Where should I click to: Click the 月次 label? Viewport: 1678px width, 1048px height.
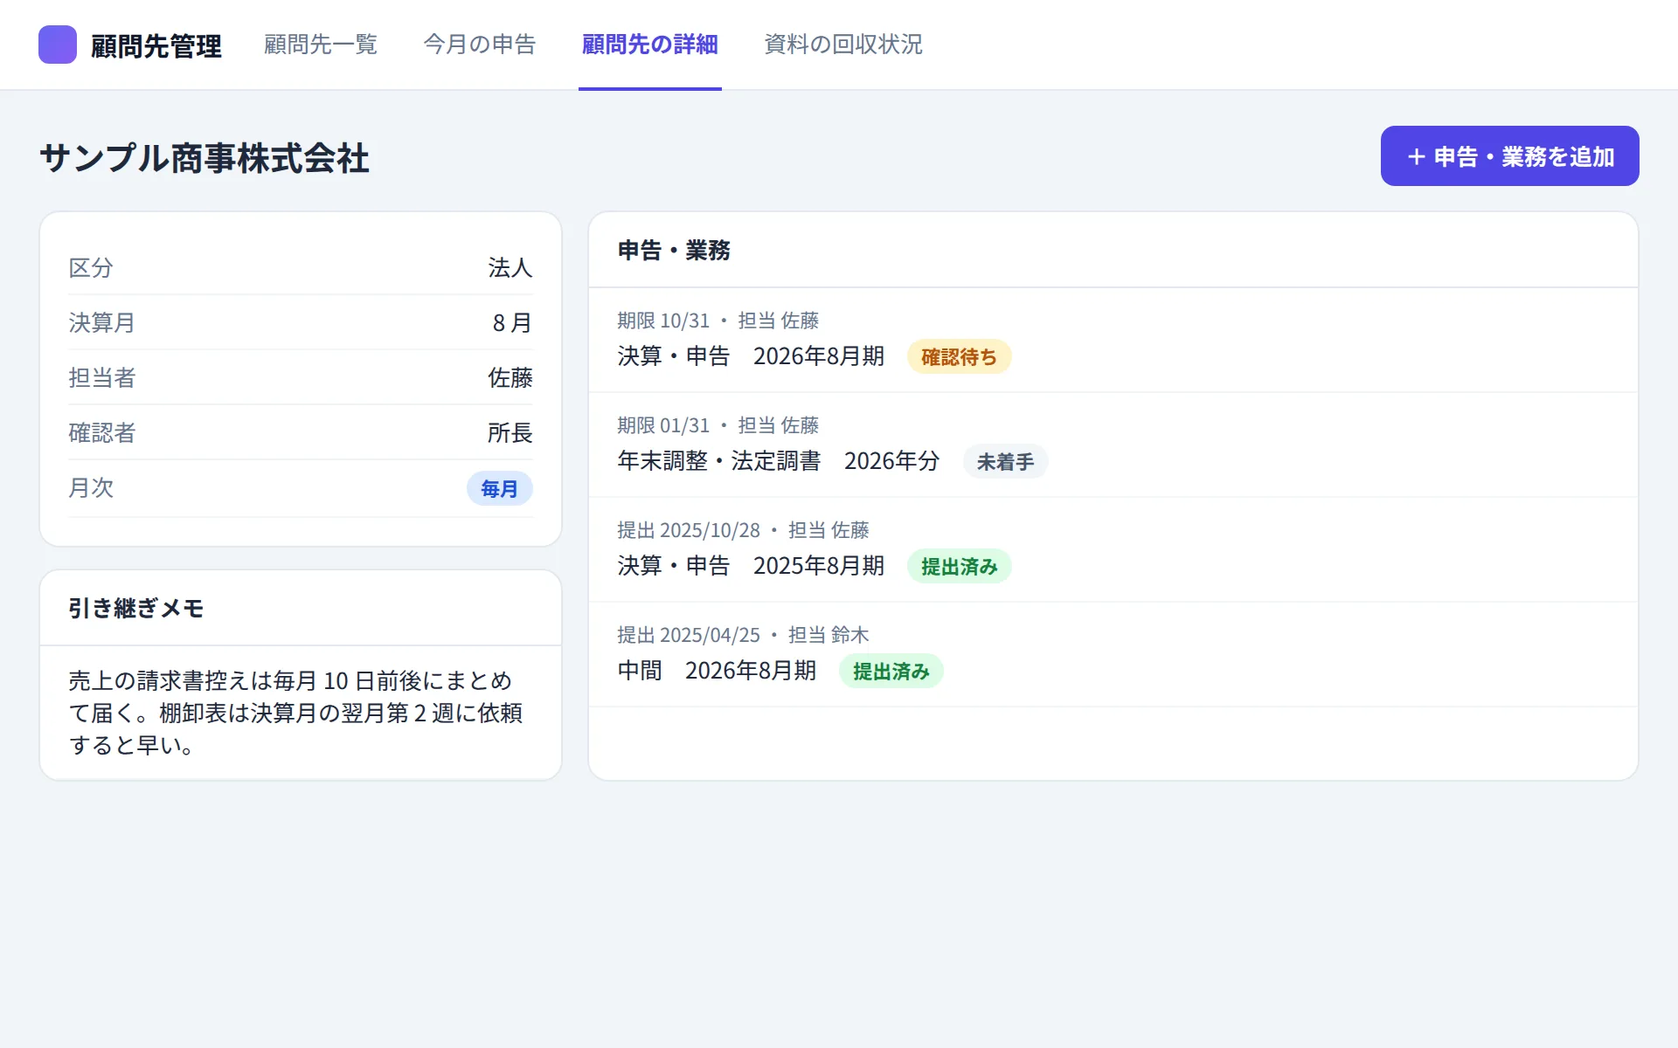91,488
